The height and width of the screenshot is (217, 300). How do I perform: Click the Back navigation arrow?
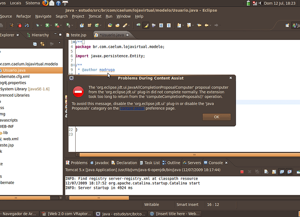[x=207, y=25]
